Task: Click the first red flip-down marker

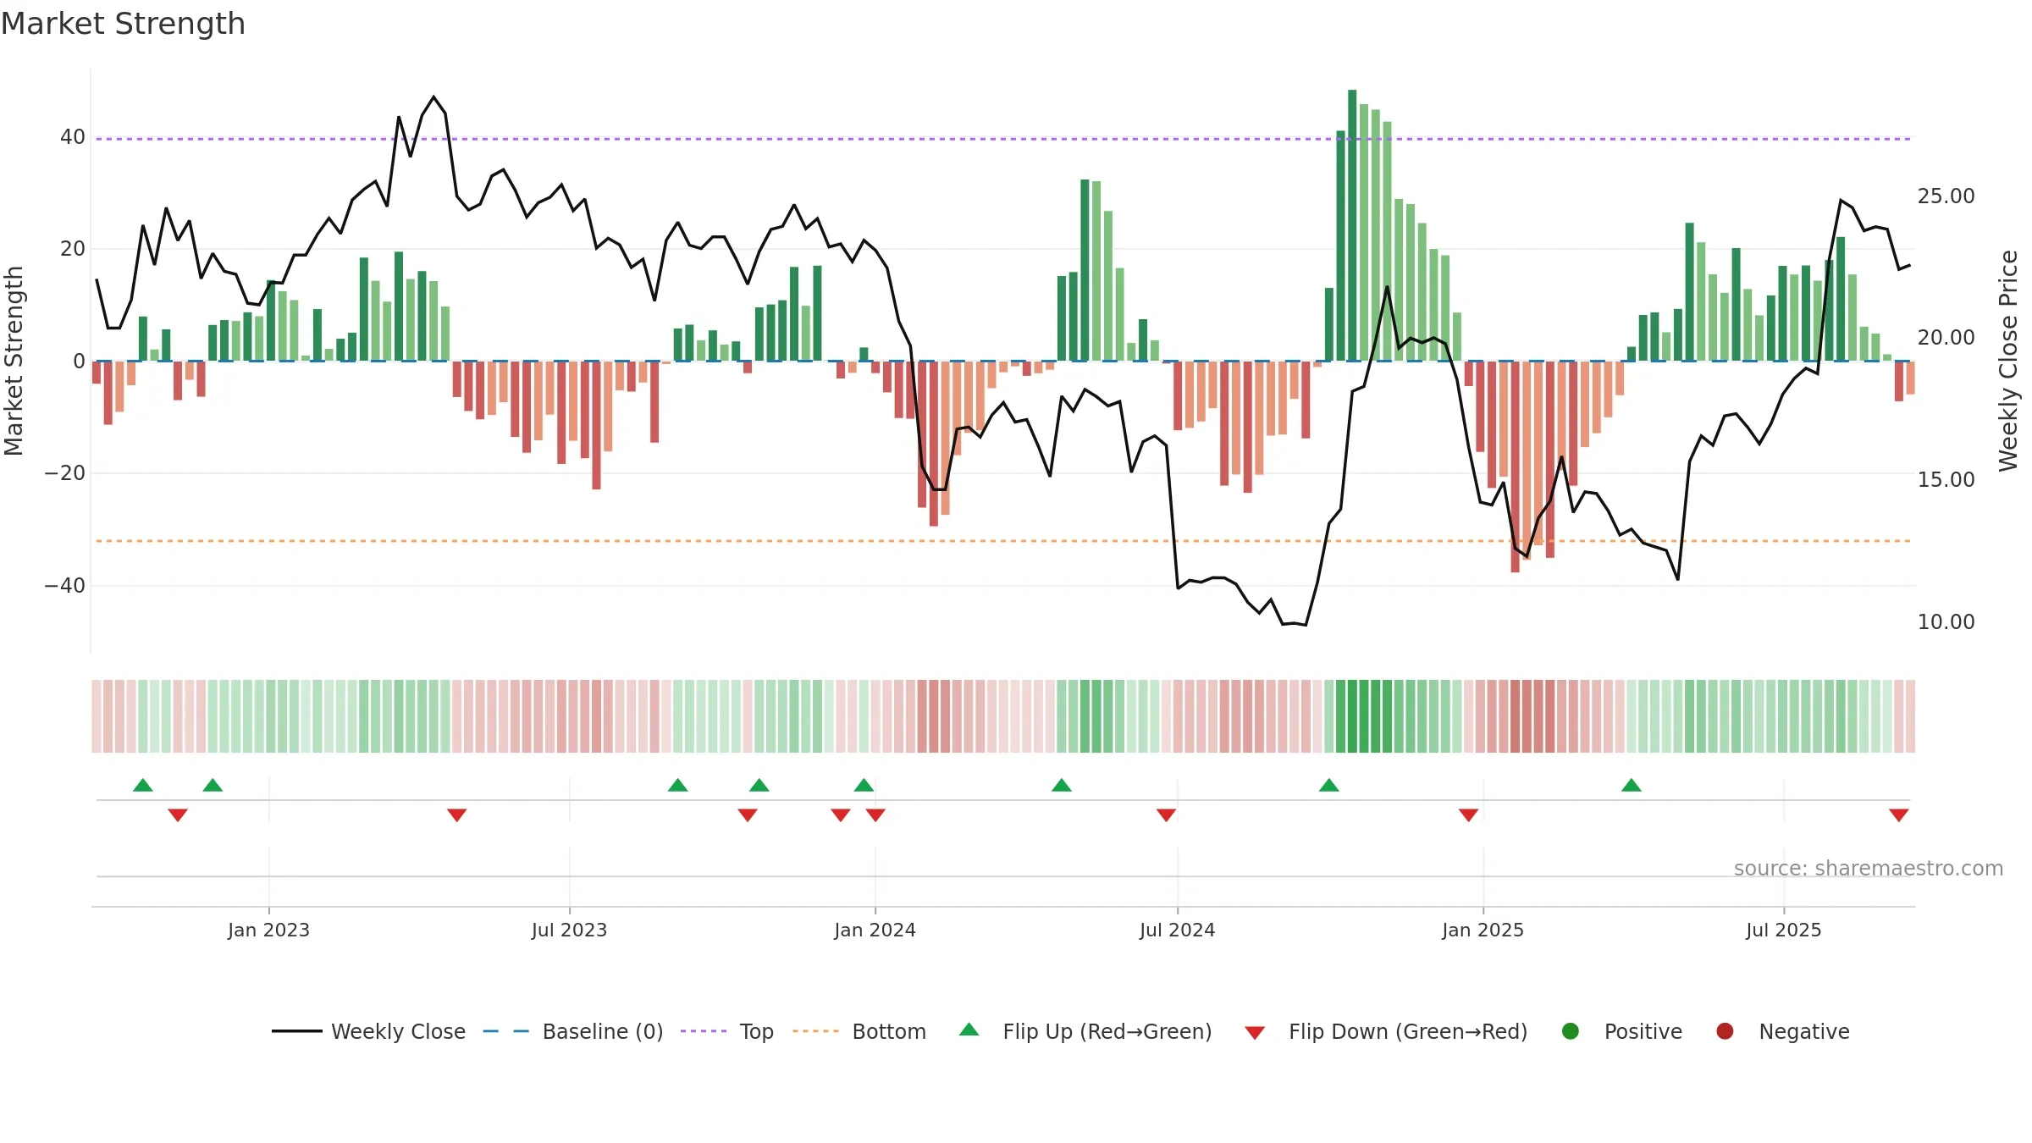Action: 178,814
